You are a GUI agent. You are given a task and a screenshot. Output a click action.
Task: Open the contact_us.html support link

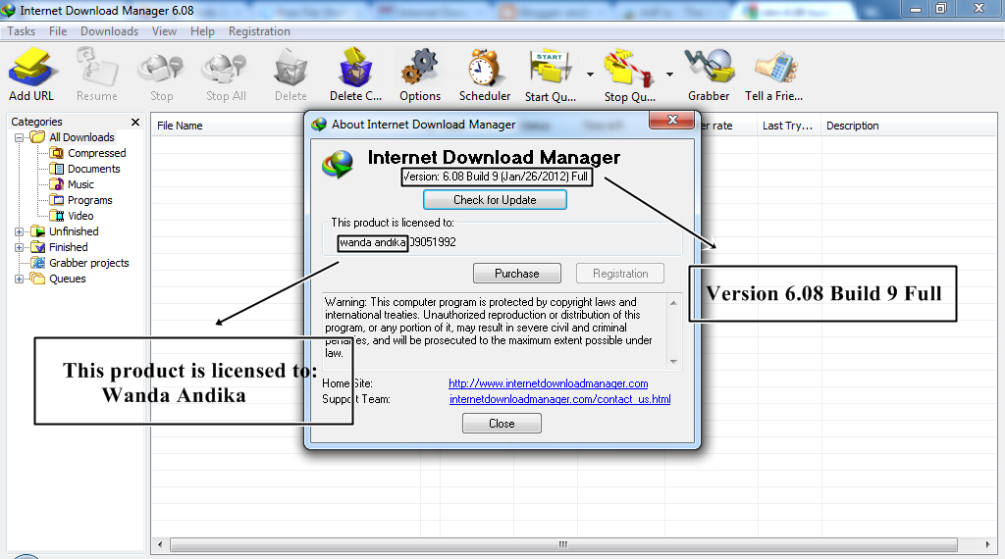(x=560, y=399)
